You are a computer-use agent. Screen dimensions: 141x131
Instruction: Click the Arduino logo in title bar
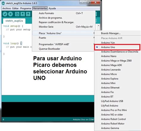pyautogui.click(x=3, y=3)
